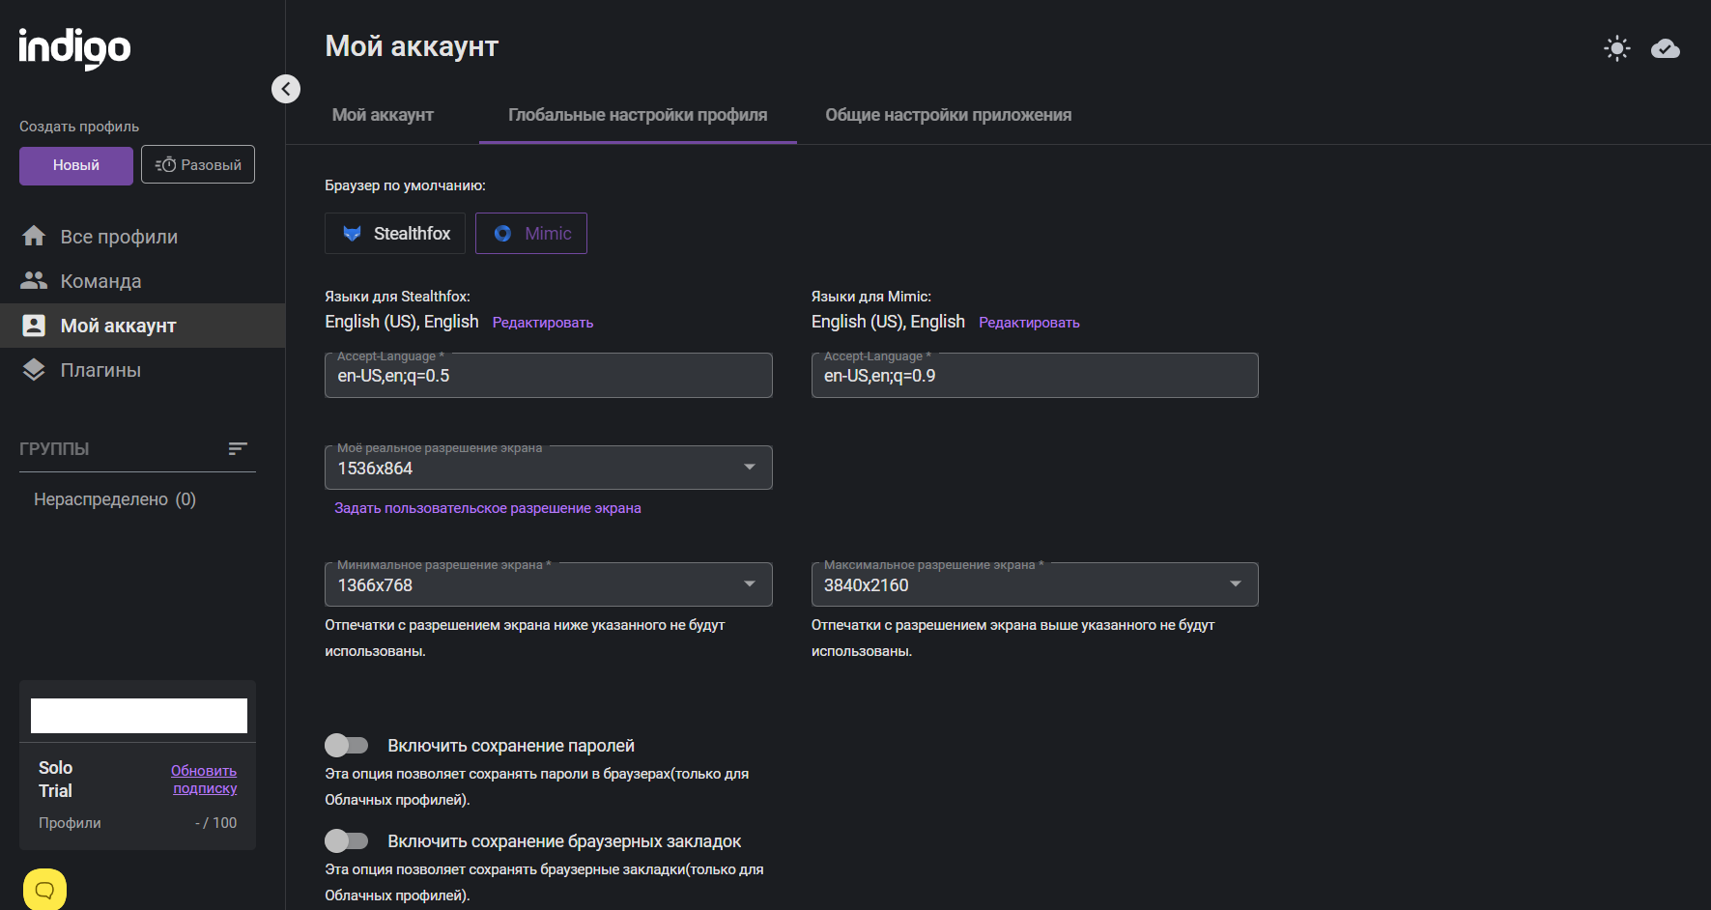Edit Mimic languages via Редактировать
The width and height of the screenshot is (1711, 910).
coord(1029,323)
